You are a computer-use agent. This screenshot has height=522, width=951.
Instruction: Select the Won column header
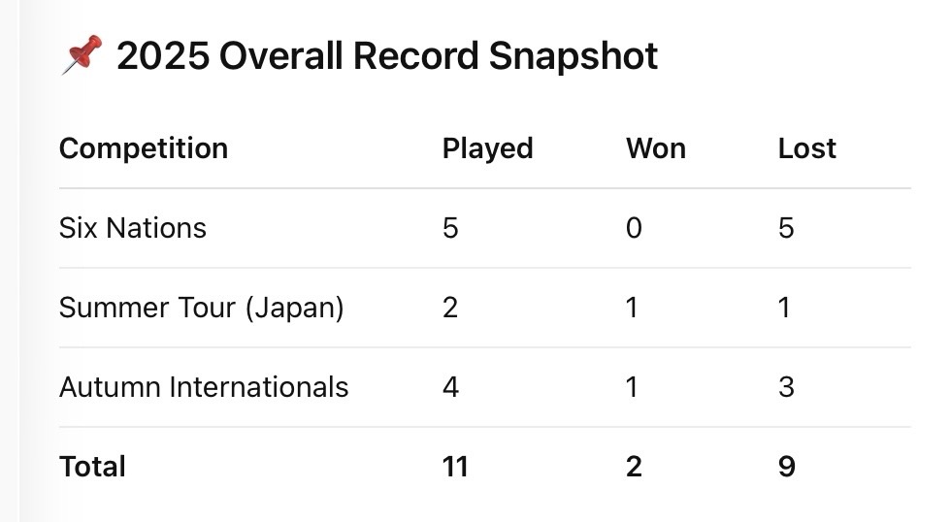(656, 148)
